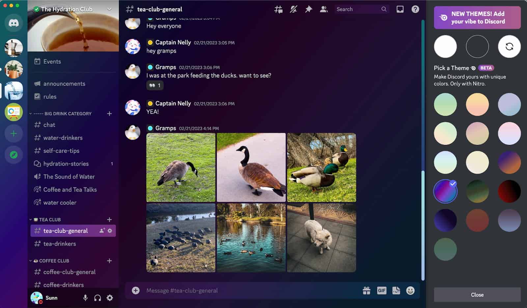Open the water-drinkers channel

coord(63,138)
